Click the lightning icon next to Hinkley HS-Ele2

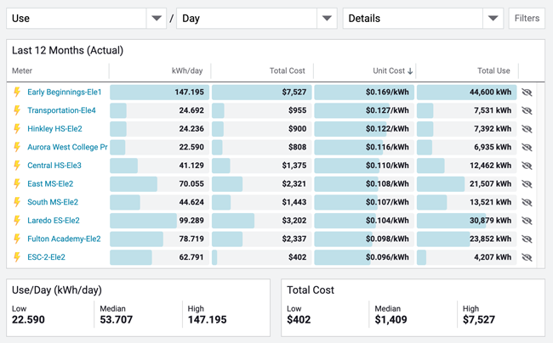point(16,129)
